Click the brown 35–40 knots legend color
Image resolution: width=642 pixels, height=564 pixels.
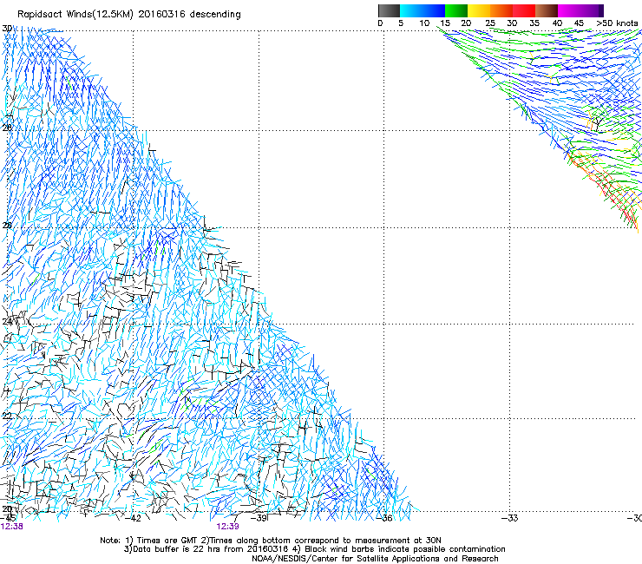tap(547, 10)
